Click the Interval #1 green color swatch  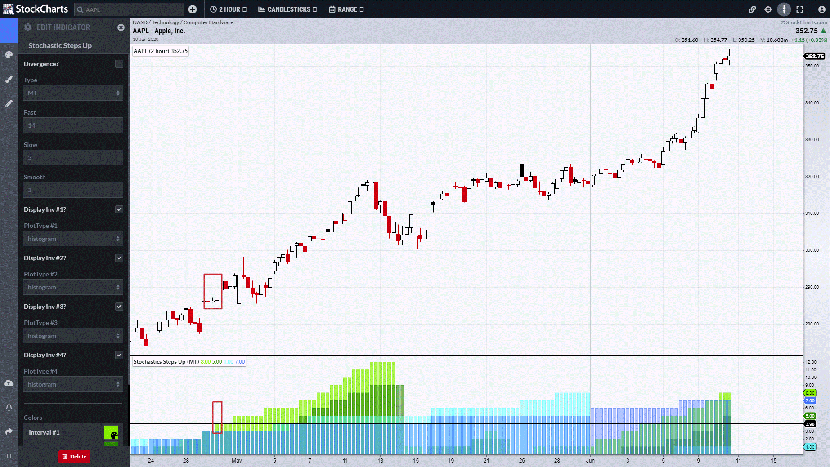pyautogui.click(x=111, y=432)
